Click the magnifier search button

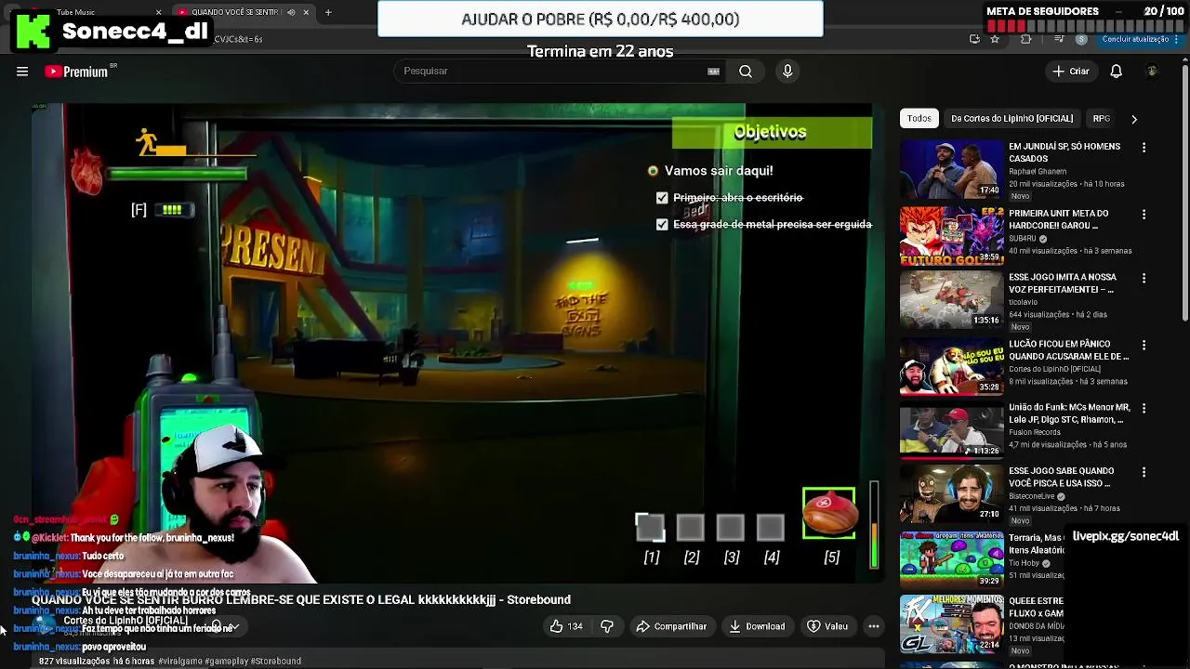tap(746, 72)
